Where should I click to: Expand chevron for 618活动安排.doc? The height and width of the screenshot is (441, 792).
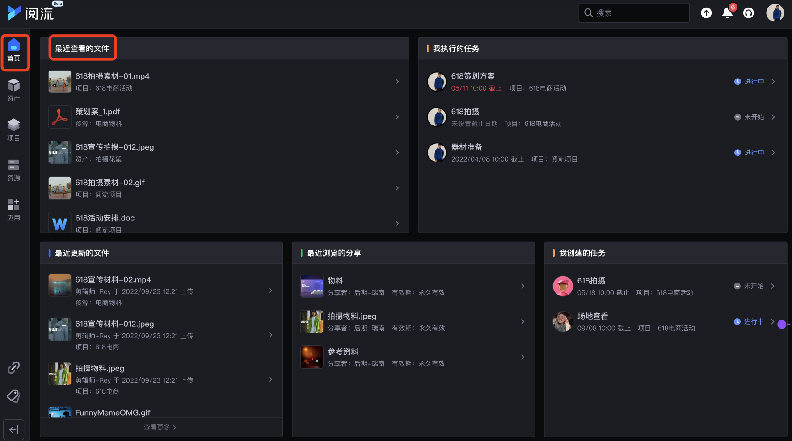click(x=397, y=224)
